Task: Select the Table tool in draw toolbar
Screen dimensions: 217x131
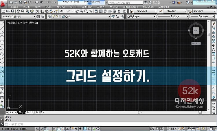Action: 2,97
